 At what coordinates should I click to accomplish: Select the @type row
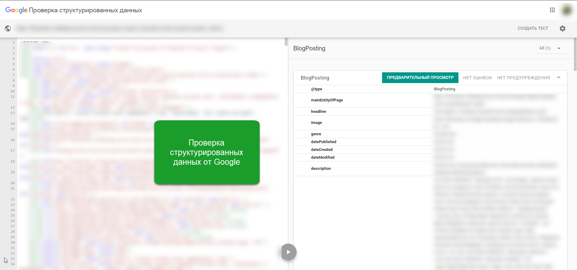tap(430, 89)
